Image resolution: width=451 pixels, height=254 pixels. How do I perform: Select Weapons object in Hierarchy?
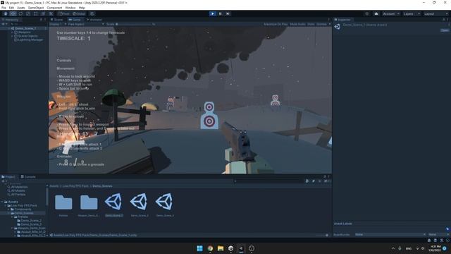pyautogui.click(x=25, y=32)
